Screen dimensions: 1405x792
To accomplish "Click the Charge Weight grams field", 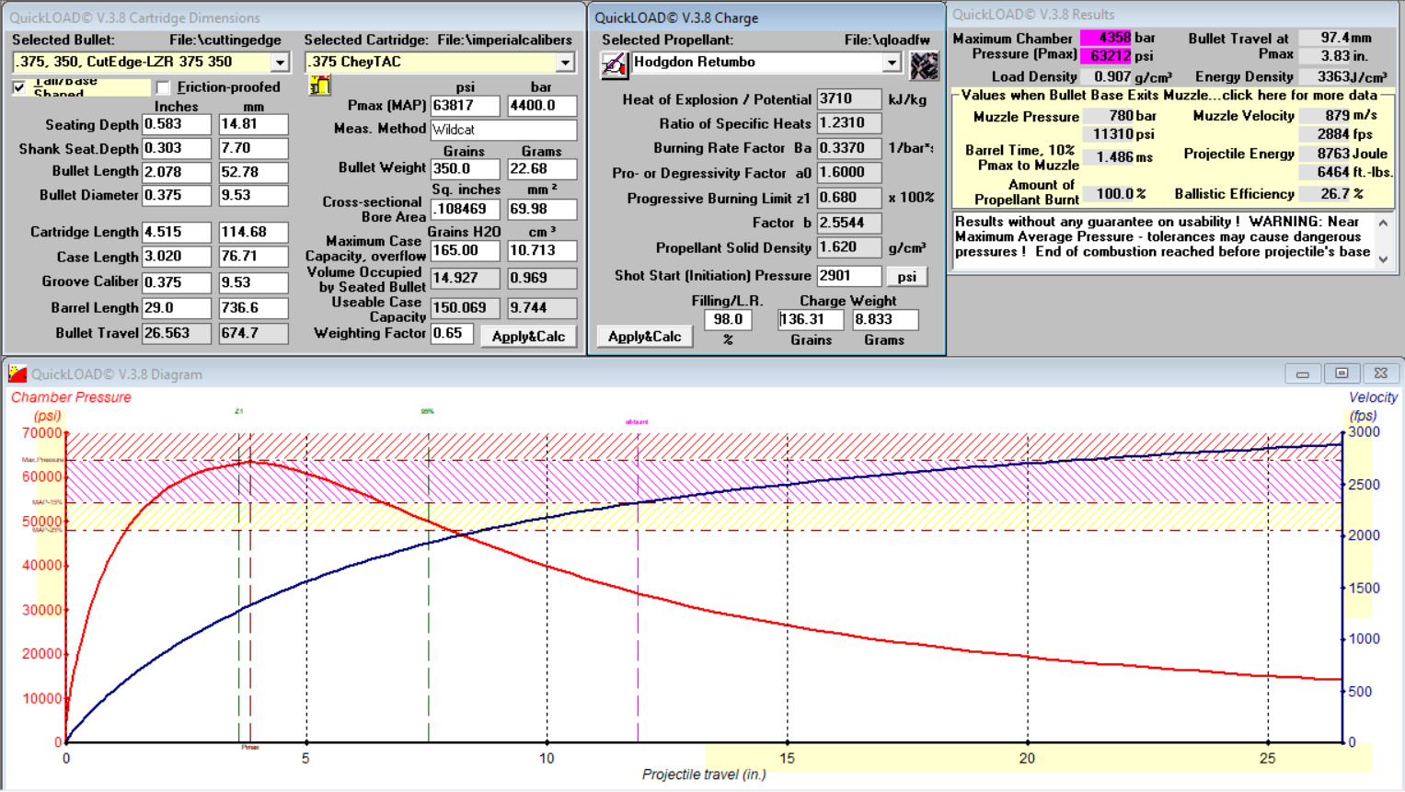I will click(x=885, y=320).
